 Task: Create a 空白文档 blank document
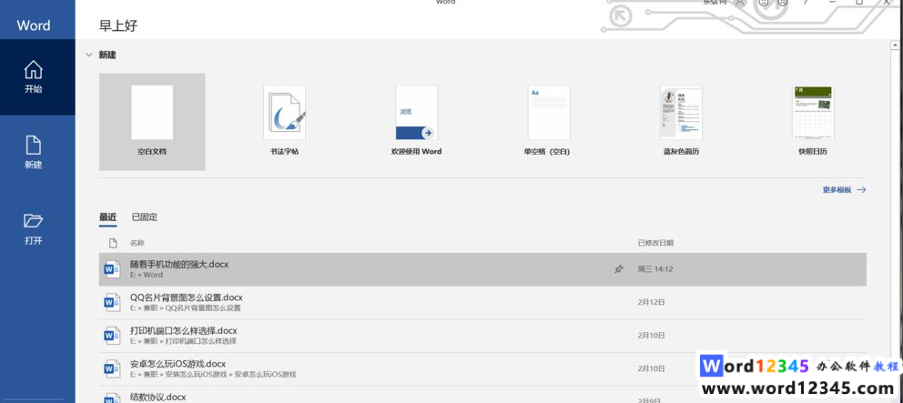152,122
